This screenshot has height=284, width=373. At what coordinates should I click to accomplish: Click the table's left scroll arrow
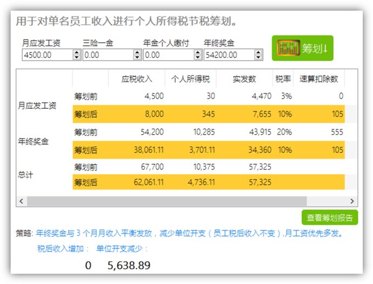tap(22, 201)
